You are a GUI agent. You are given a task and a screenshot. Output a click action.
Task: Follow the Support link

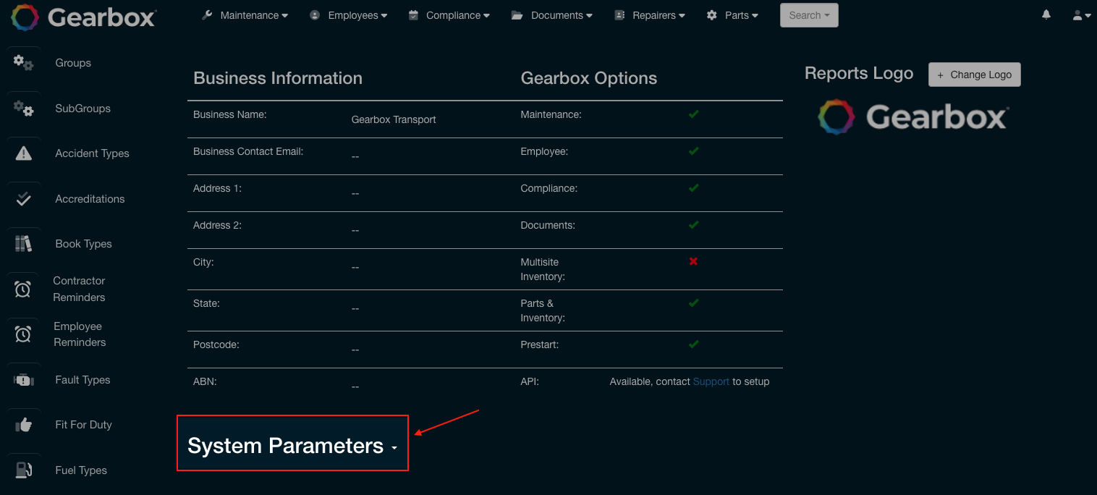711,381
